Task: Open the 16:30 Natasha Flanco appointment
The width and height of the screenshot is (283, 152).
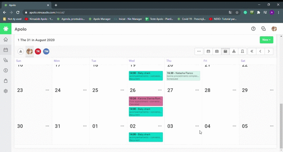Action: tap(183, 76)
